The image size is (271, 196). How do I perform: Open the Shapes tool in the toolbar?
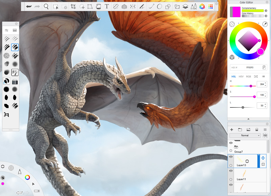[x=168, y=7]
